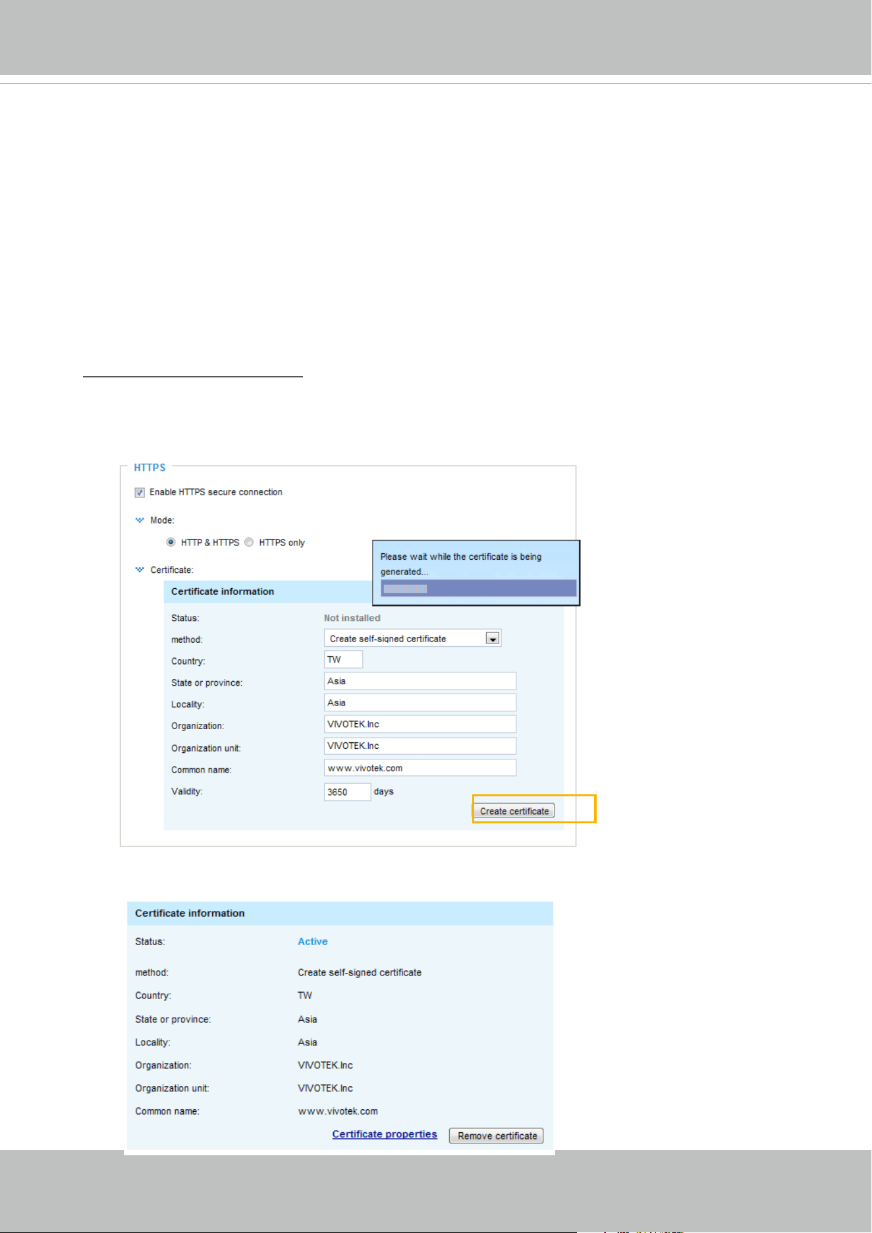872x1233 pixels.
Task: Click the Organization input field
Action: (x=420, y=725)
